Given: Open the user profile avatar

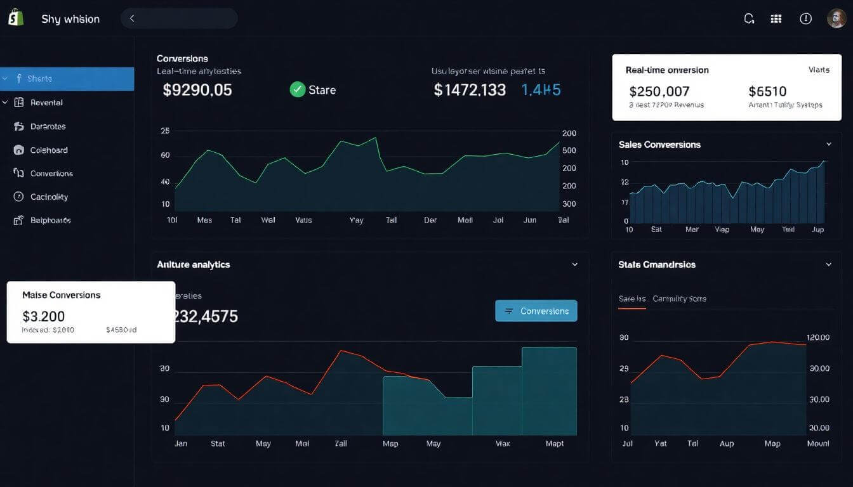Looking at the screenshot, I should [836, 18].
